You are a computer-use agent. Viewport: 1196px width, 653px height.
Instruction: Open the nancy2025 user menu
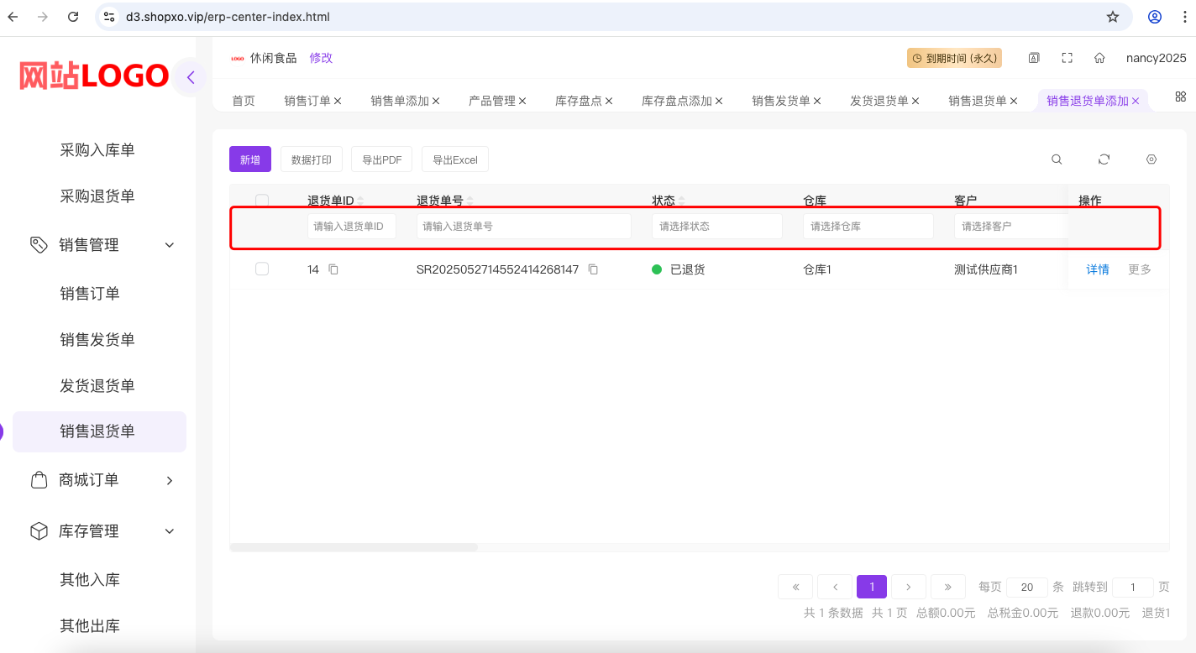tap(1157, 58)
